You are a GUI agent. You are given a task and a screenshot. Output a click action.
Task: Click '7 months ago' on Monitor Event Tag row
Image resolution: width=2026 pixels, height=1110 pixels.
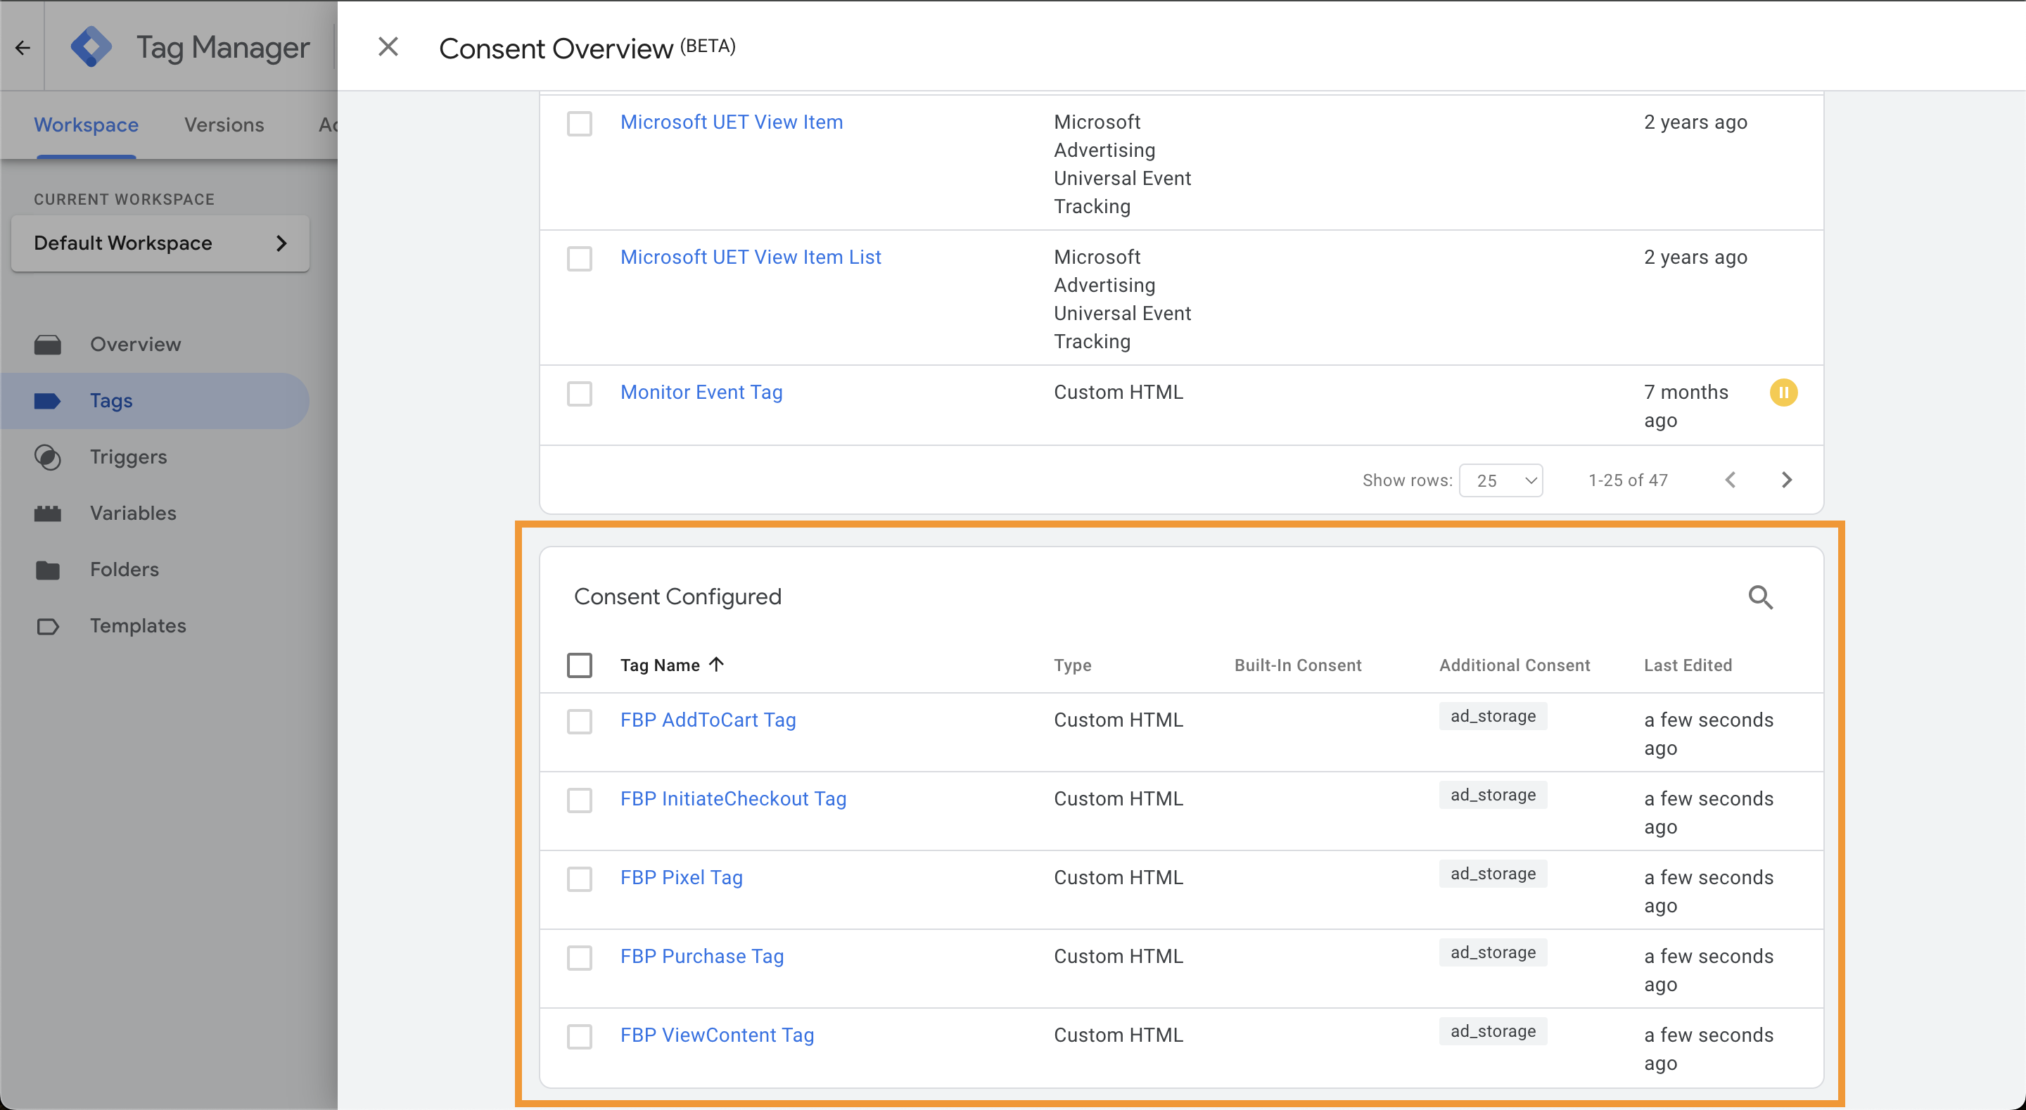point(1686,406)
